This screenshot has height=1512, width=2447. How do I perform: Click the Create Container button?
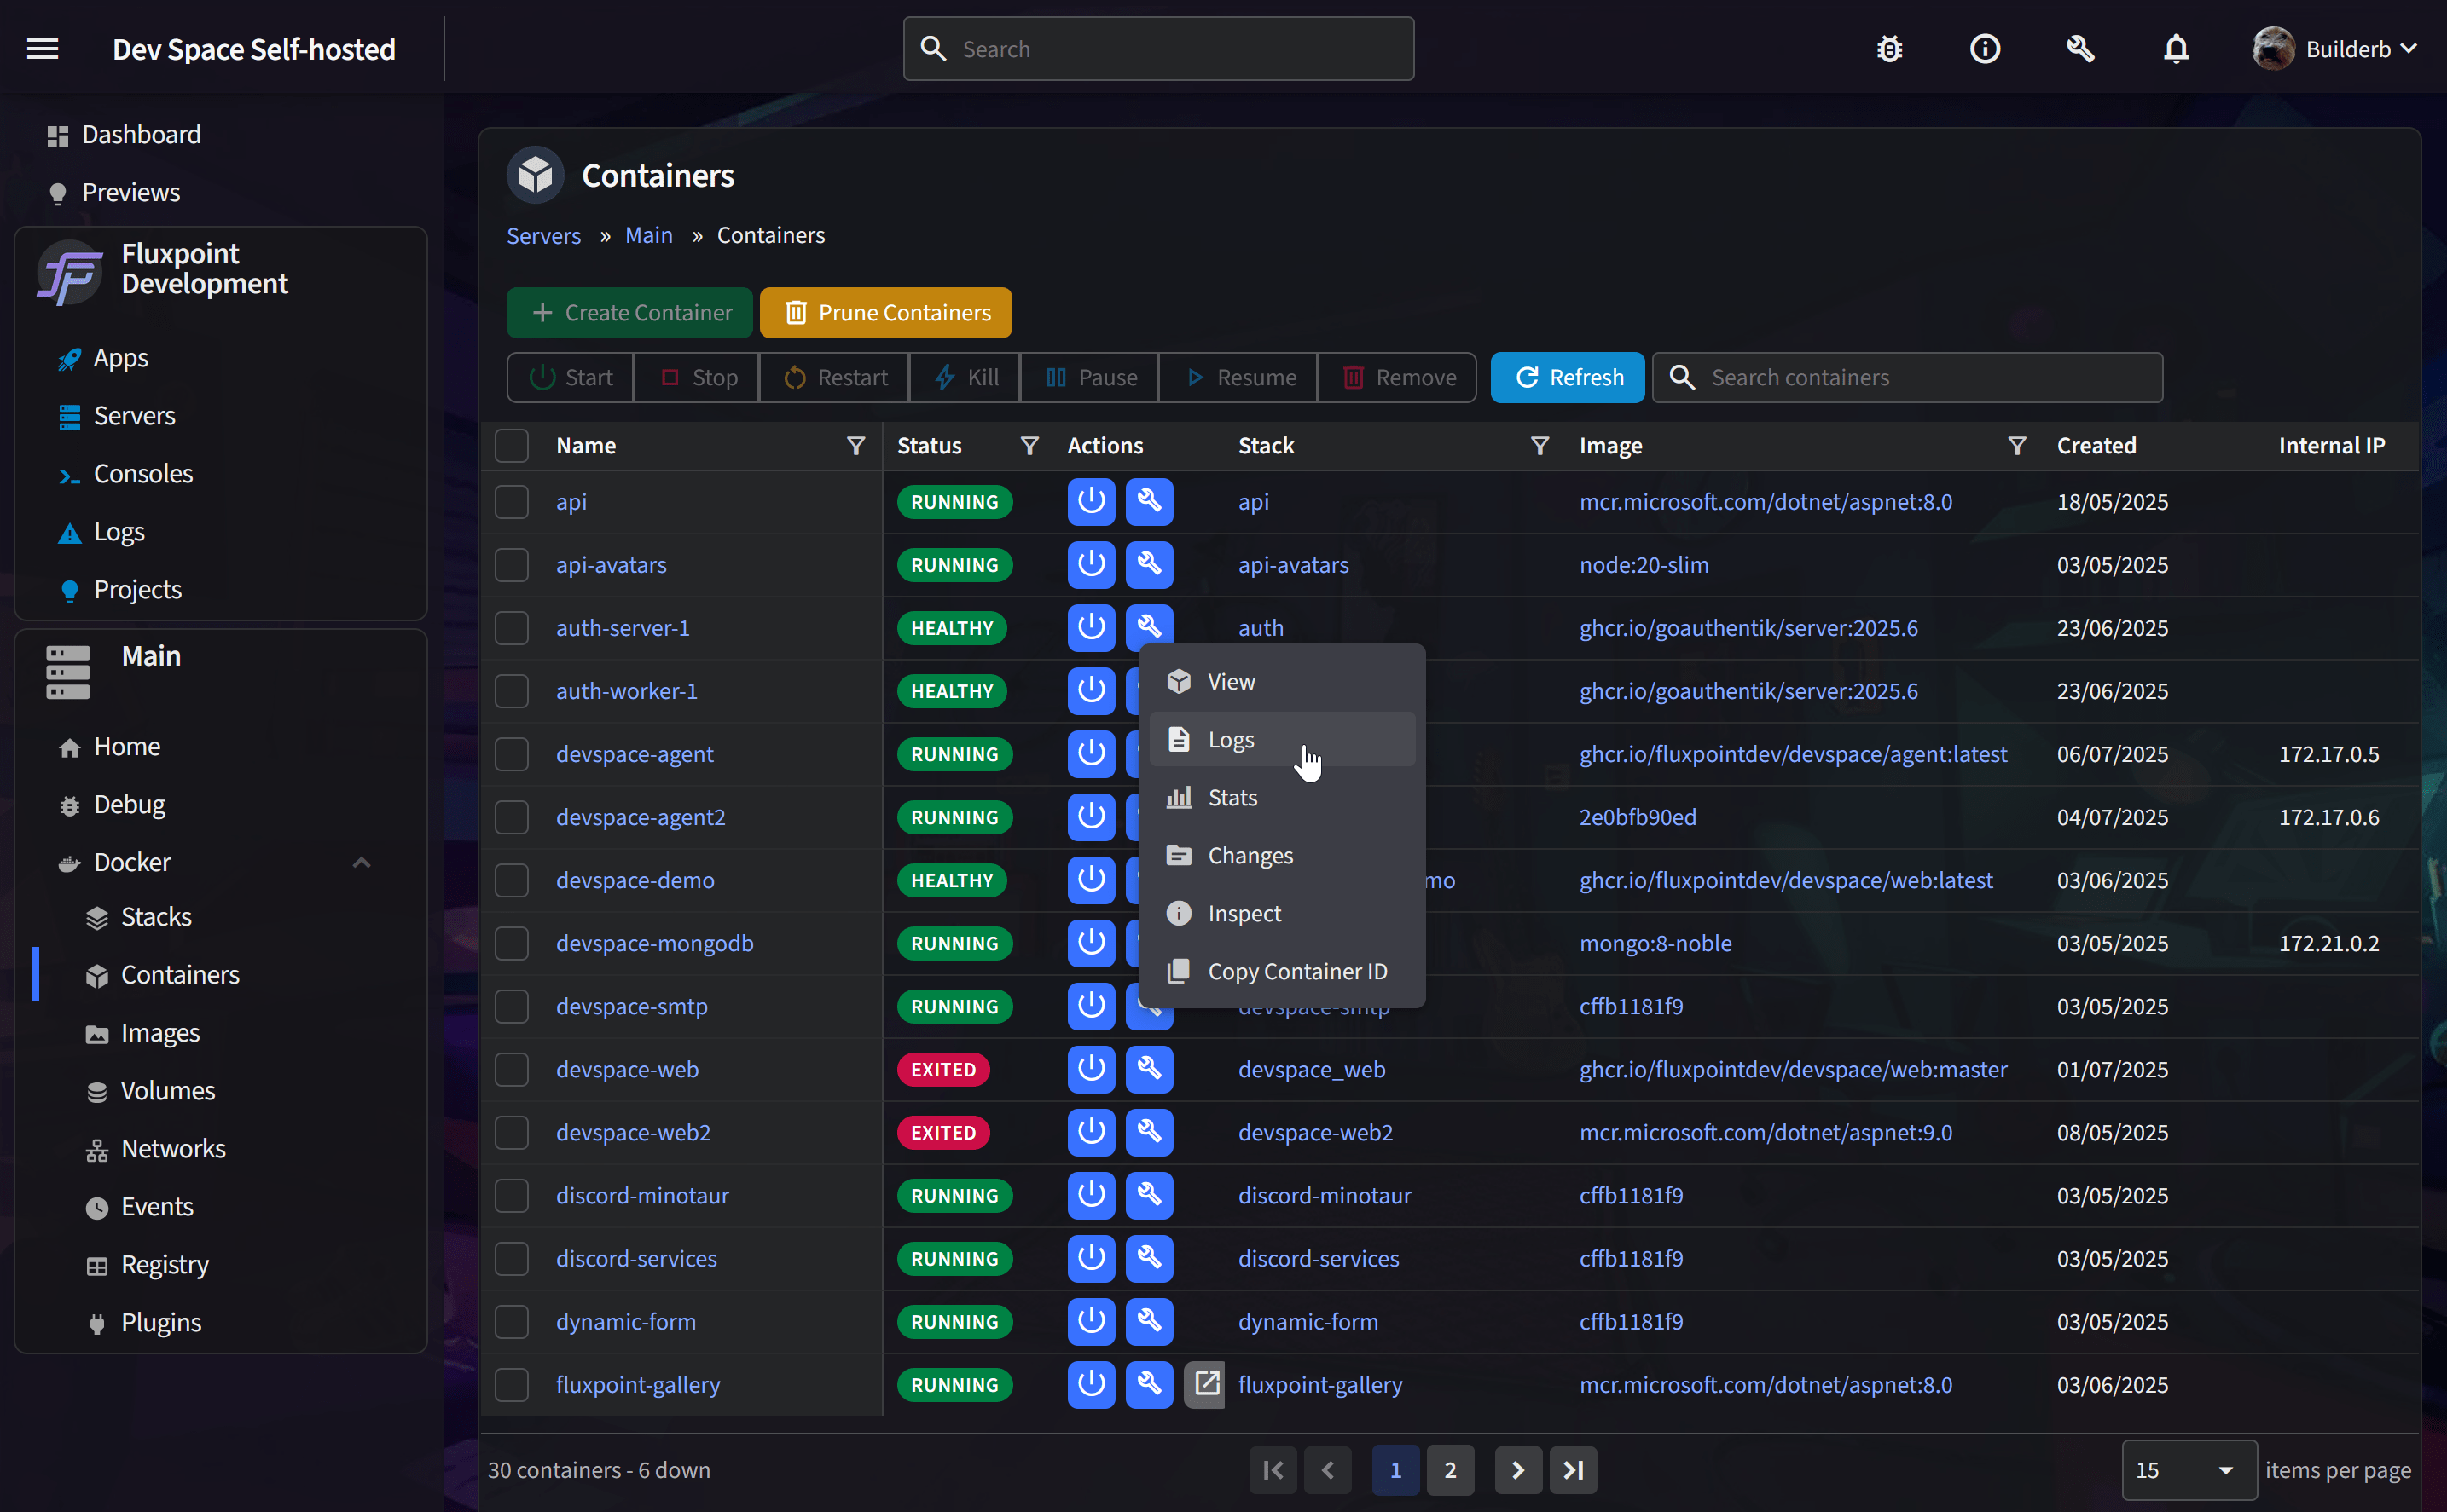(629, 313)
